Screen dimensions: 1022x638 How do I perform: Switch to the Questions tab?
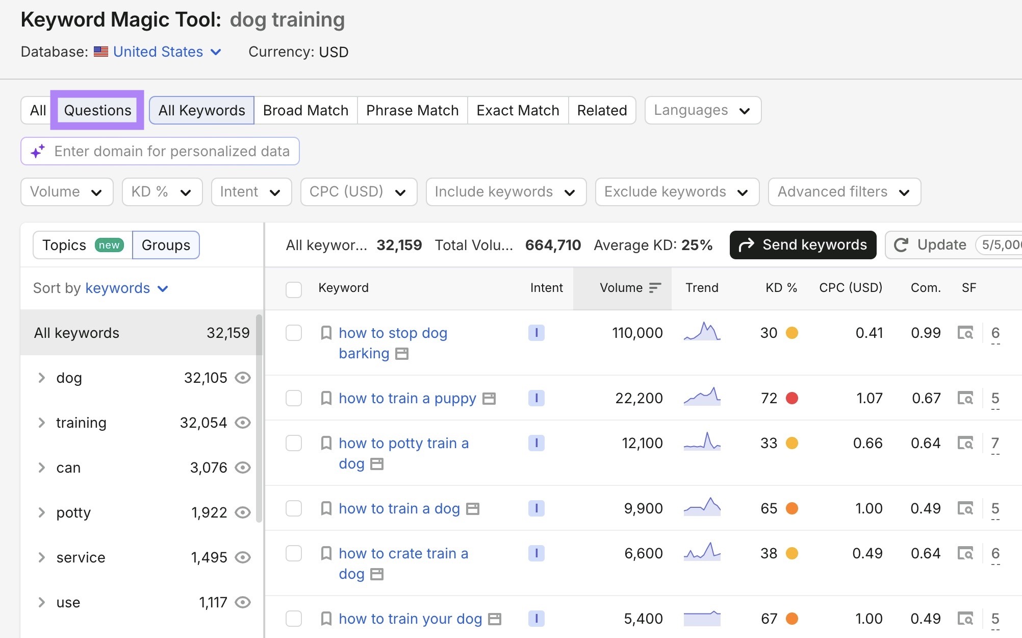pyautogui.click(x=97, y=110)
